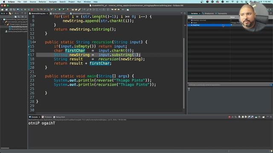Screen dimensions: 273x153
Task: Click the Wi-Fi icon in menu bar
Action: (232, 2)
